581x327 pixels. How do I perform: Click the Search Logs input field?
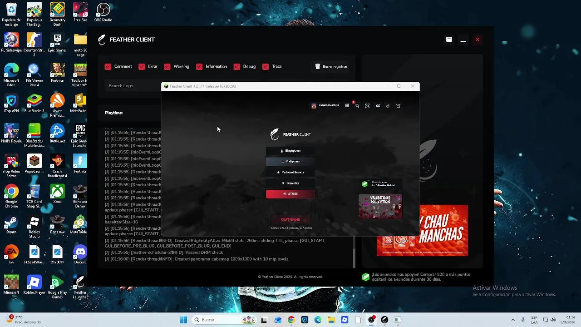(x=133, y=86)
